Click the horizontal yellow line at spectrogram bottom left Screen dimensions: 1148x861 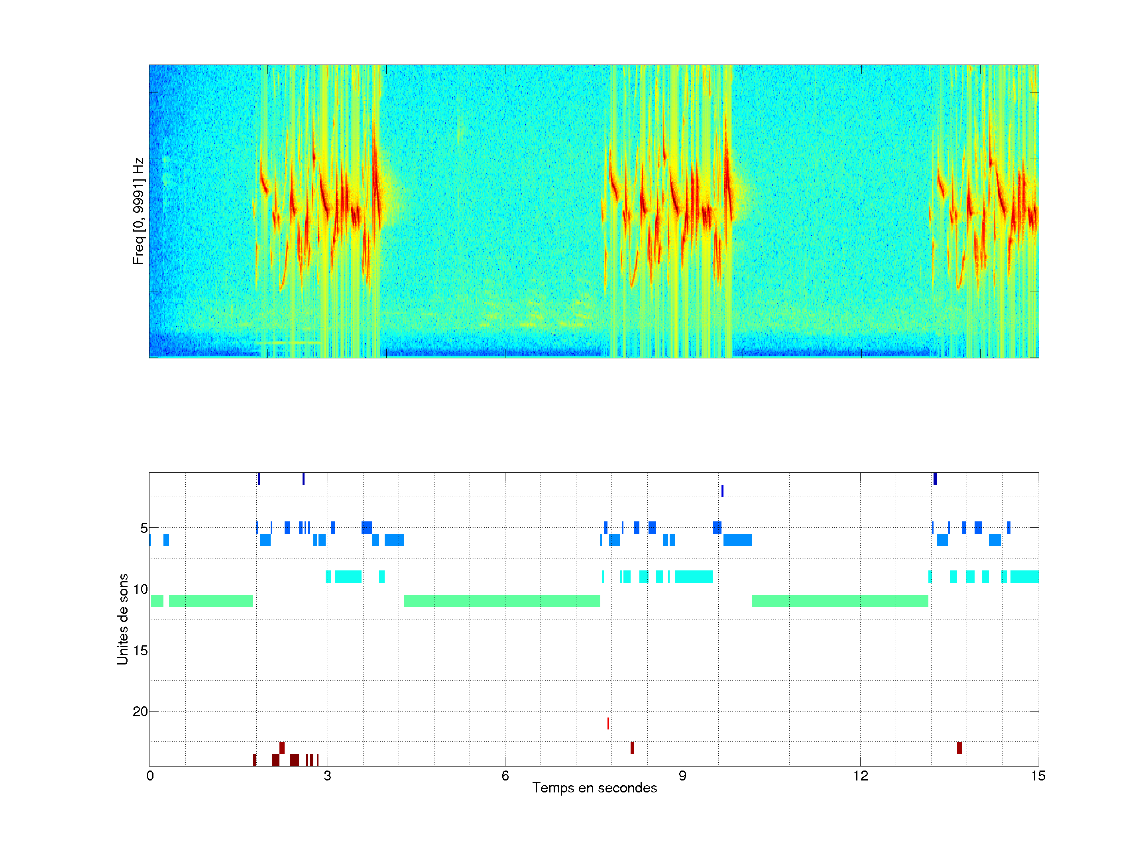pyautogui.click(x=288, y=343)
